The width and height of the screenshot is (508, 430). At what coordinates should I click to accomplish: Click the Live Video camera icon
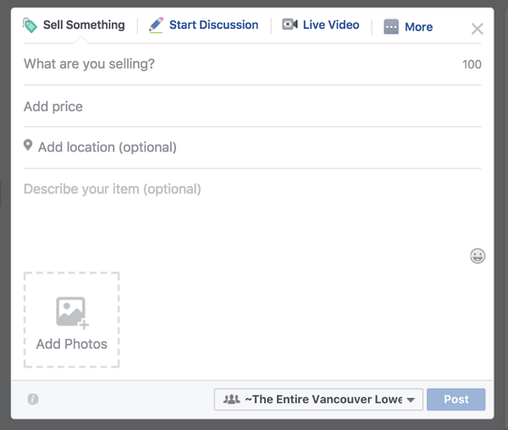290,25
